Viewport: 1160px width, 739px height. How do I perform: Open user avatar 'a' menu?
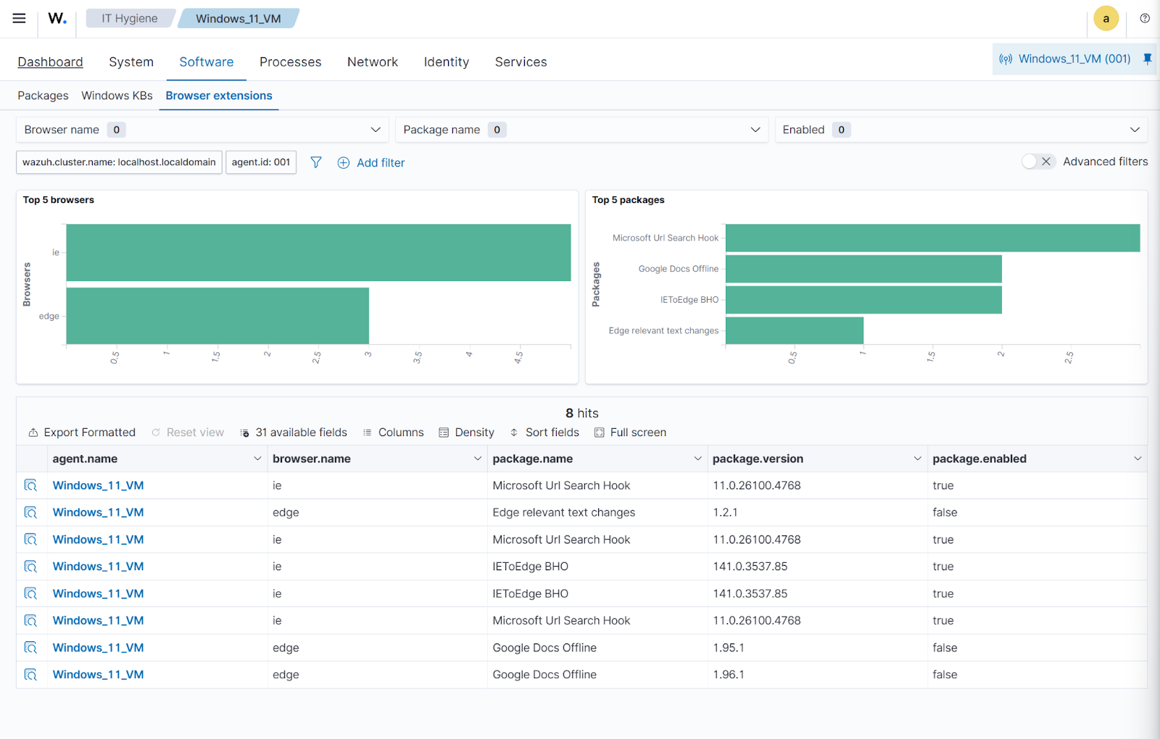pos(1106,19)
